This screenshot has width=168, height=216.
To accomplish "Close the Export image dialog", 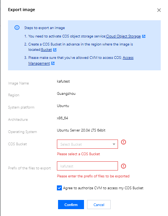I will point(159,10).
